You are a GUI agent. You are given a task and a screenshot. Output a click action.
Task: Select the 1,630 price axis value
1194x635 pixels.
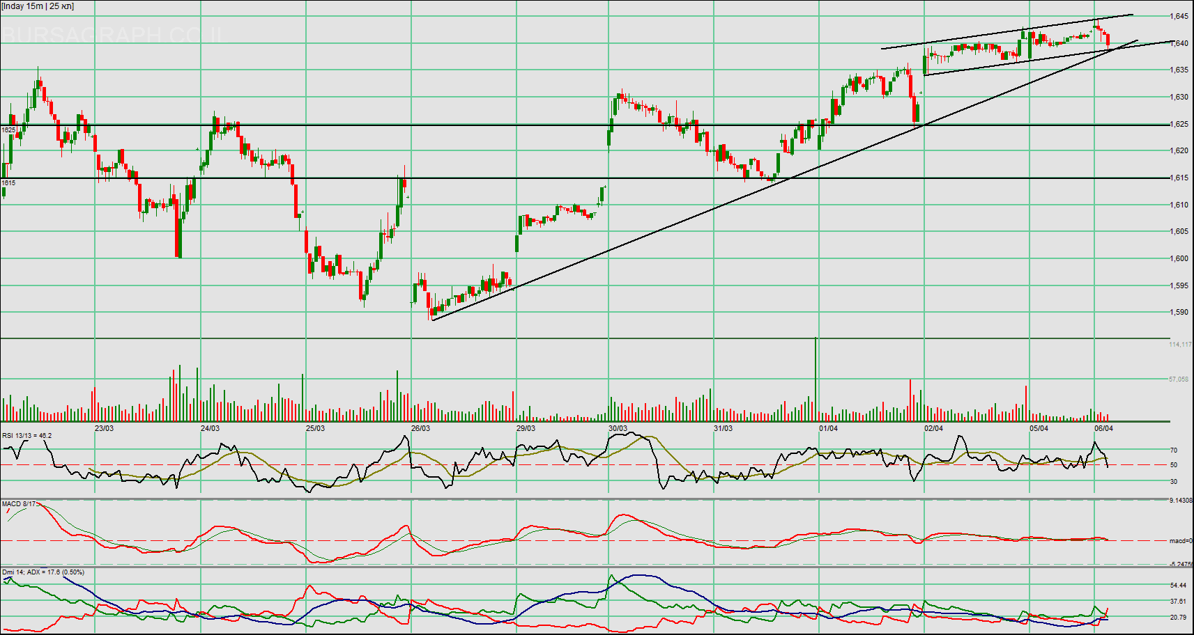1179,97
